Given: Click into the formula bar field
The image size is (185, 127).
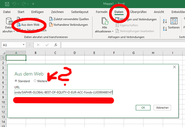Looking at the screenshot, I should tap(123, 45).
